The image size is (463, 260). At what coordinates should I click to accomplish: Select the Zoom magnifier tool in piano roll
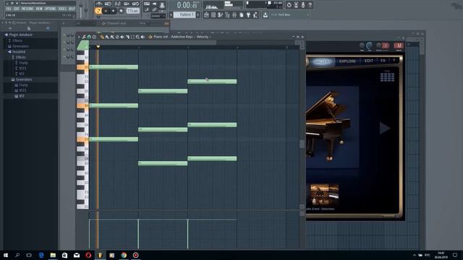(137, 37)
